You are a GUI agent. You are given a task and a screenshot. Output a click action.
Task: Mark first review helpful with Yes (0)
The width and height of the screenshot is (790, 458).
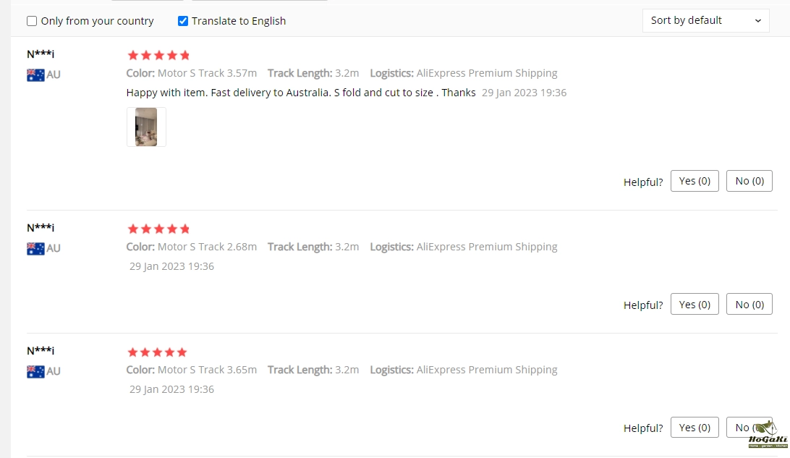[695, 181]
